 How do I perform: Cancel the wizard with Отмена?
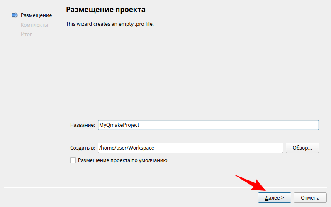(x=310, y=197)
